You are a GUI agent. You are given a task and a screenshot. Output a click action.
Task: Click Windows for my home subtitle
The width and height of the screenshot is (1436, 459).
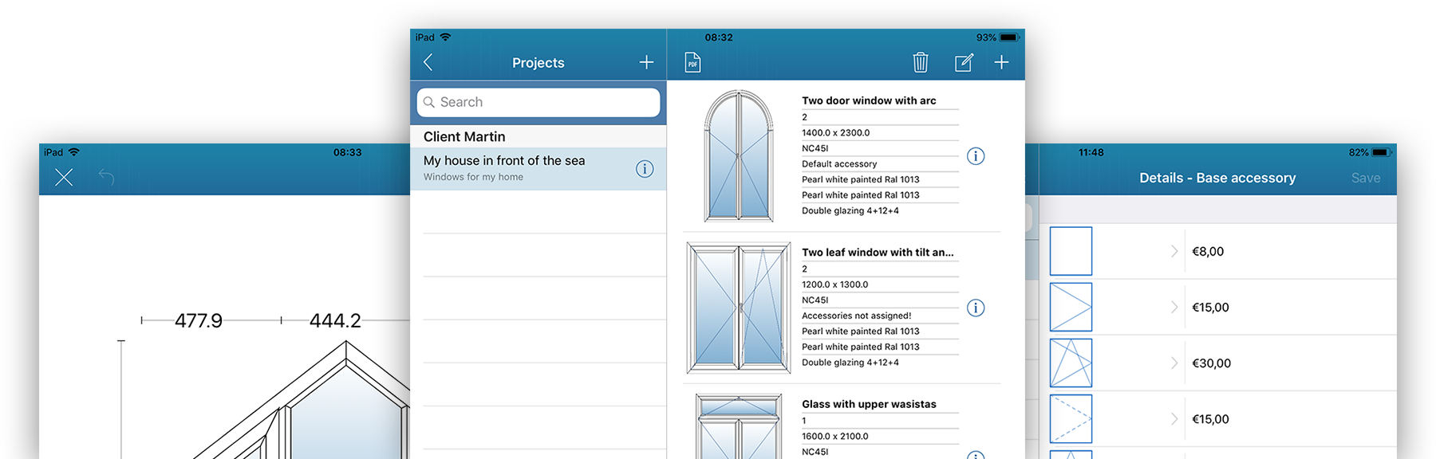473,177
